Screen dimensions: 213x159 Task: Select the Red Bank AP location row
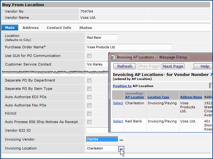click(x=118, y=121)
